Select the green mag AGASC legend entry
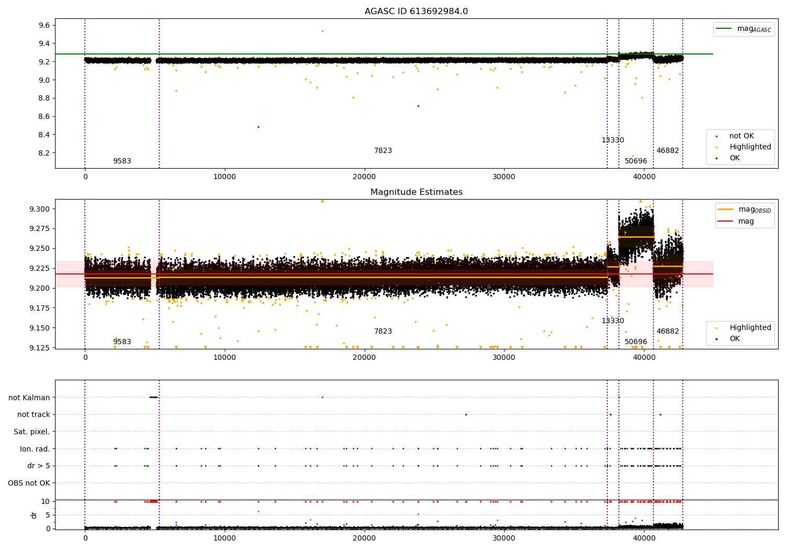Viewport: 786px width, 550px height. pyautogui.click(x=744, y=29)
